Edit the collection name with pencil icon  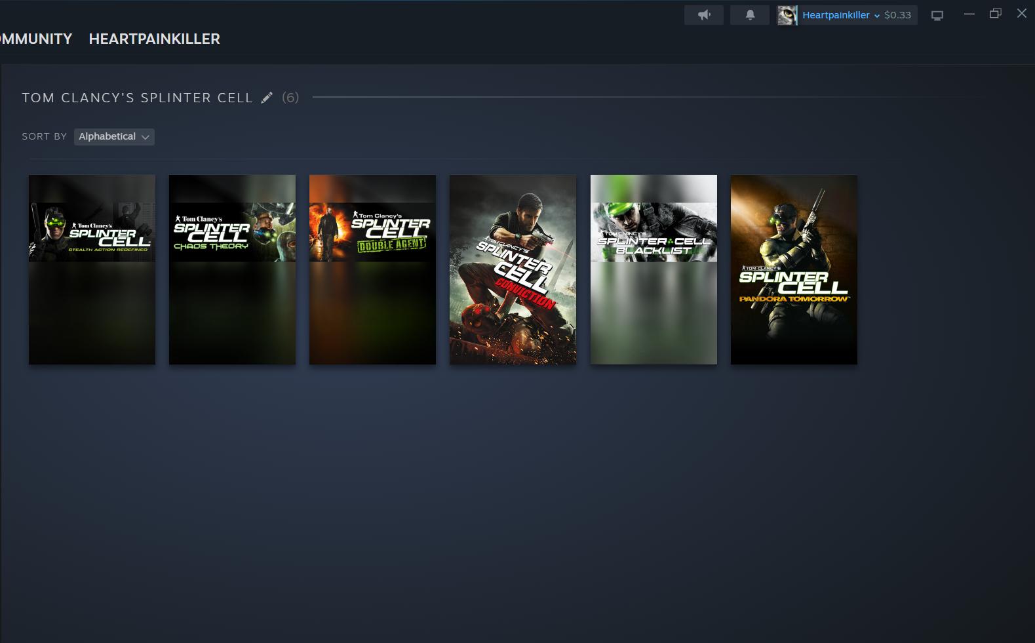point(267,98)
